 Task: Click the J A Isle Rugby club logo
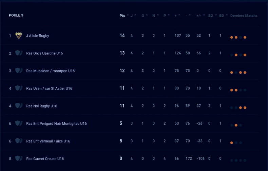coord(19,36)
